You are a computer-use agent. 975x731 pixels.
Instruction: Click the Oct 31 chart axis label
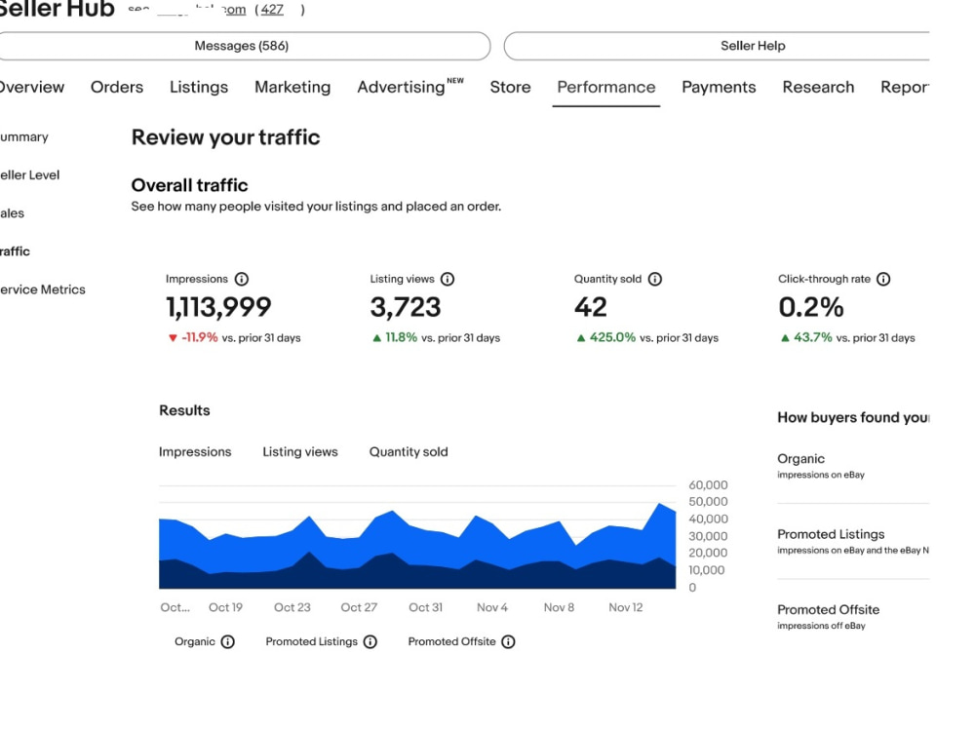(x=425, y=607)
